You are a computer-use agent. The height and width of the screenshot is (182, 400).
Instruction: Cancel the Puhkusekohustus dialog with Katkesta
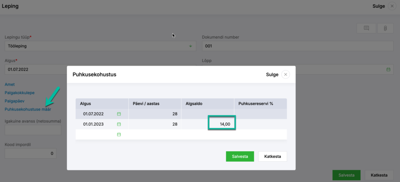(x=272, y=157)
